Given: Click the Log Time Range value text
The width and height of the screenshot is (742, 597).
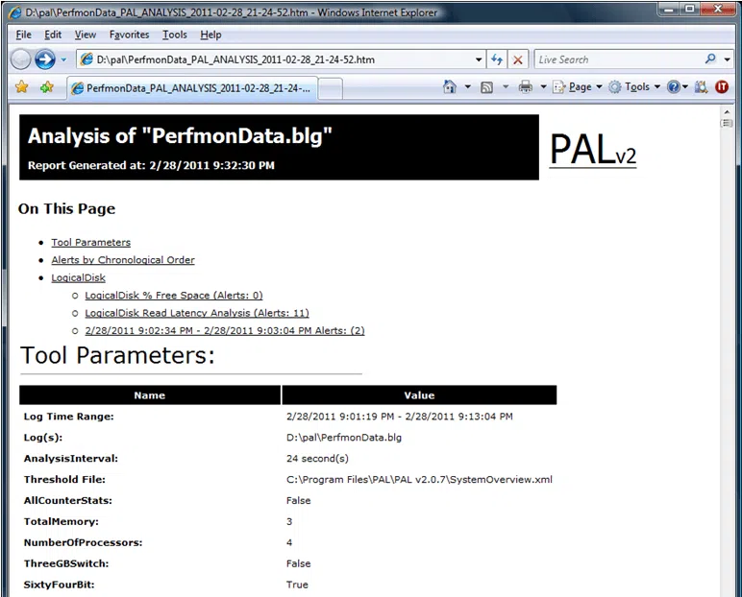Looking at the screenshot, I should [x=400, y=417].
